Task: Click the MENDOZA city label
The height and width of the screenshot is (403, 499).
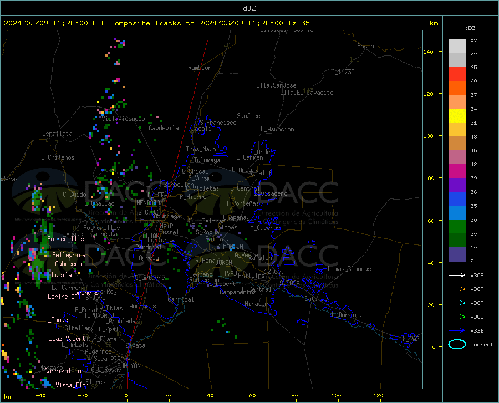Action: pyautogui.click(x=148, y=203)
